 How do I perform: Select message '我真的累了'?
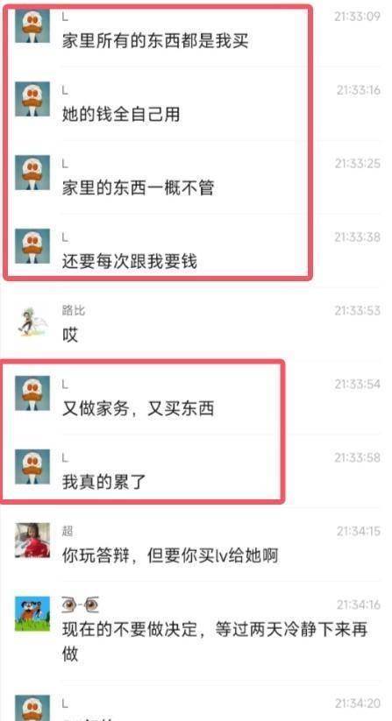coord(104,483)
